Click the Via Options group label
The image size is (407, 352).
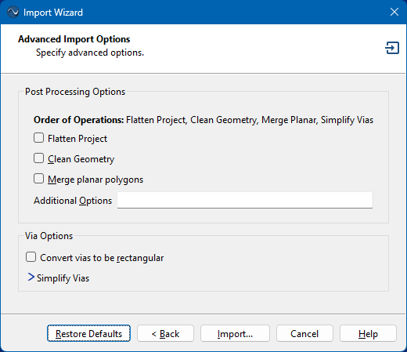[49, 236]
